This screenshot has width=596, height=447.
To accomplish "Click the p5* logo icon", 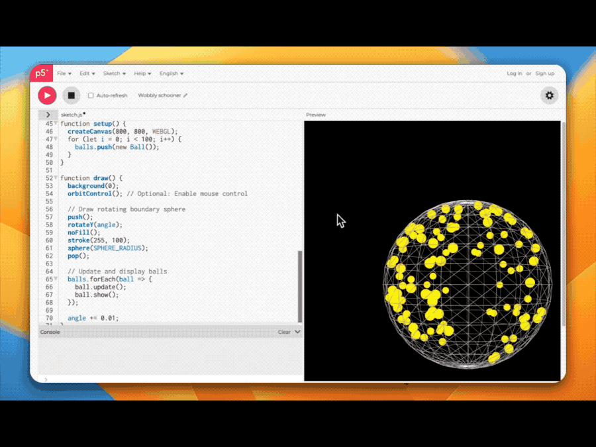I will [x=41, y=74].
